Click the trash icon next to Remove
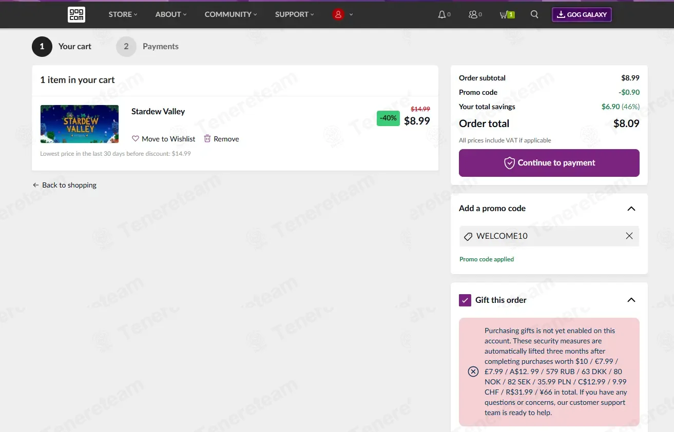This screenshot has width=674, height=432. click(207, 138)
